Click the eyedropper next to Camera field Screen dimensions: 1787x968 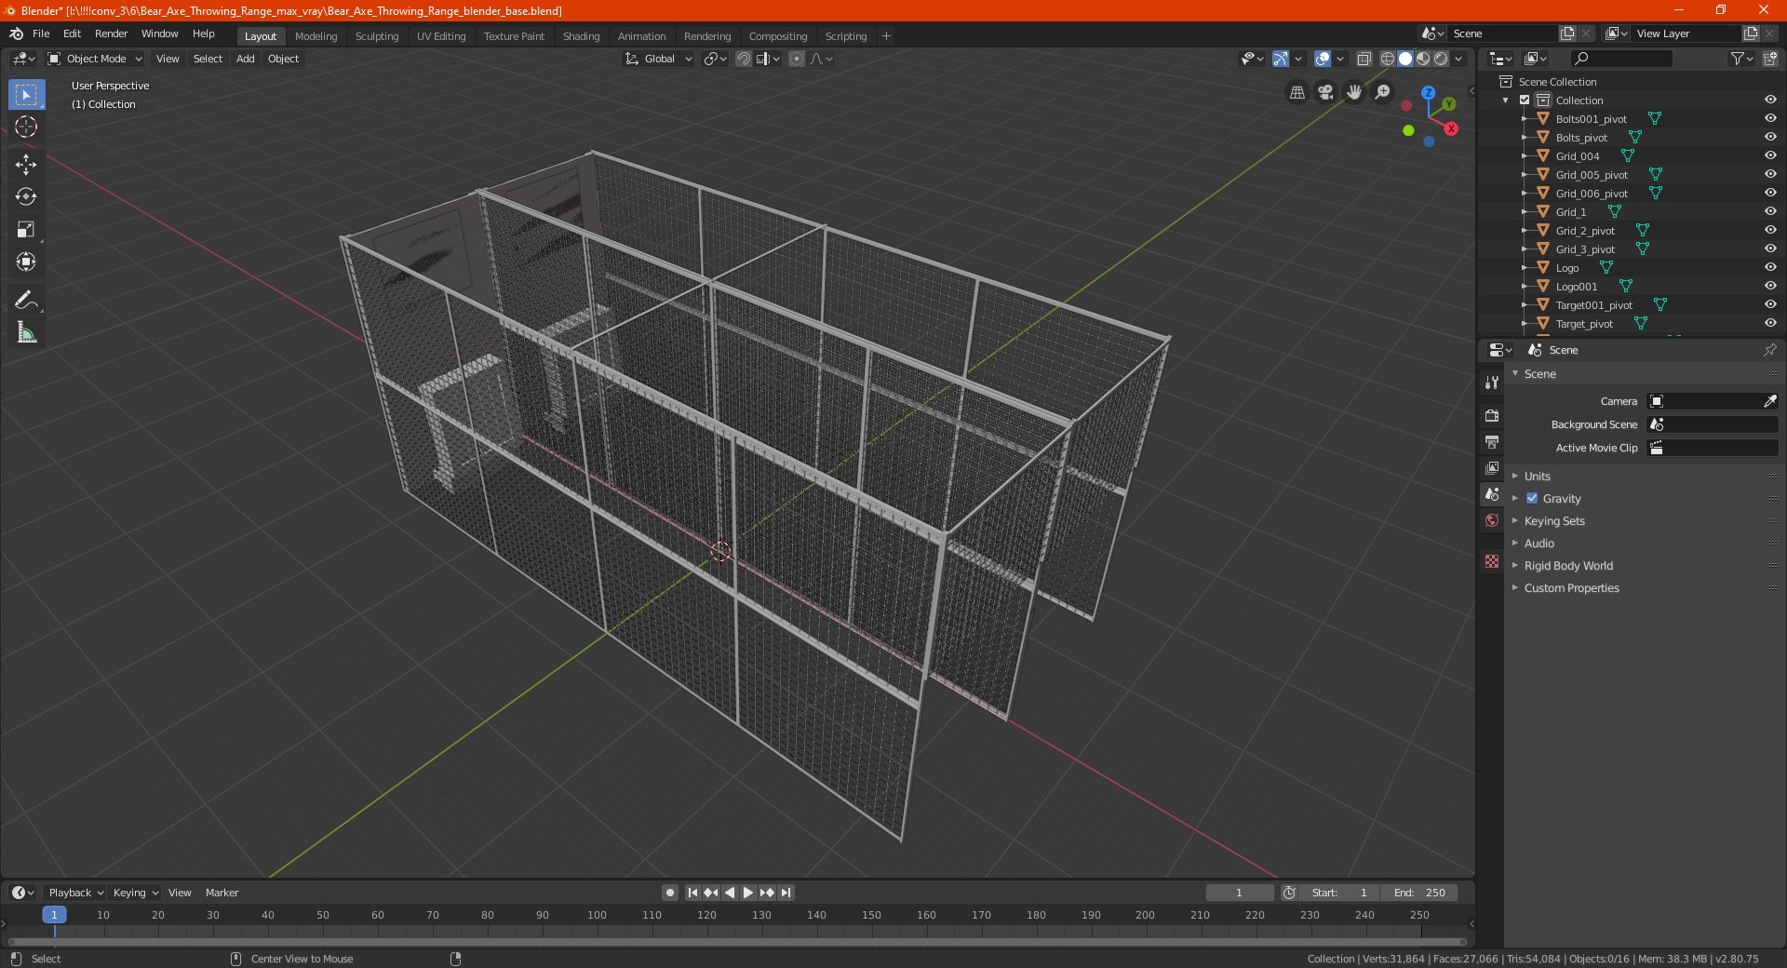1769,401
